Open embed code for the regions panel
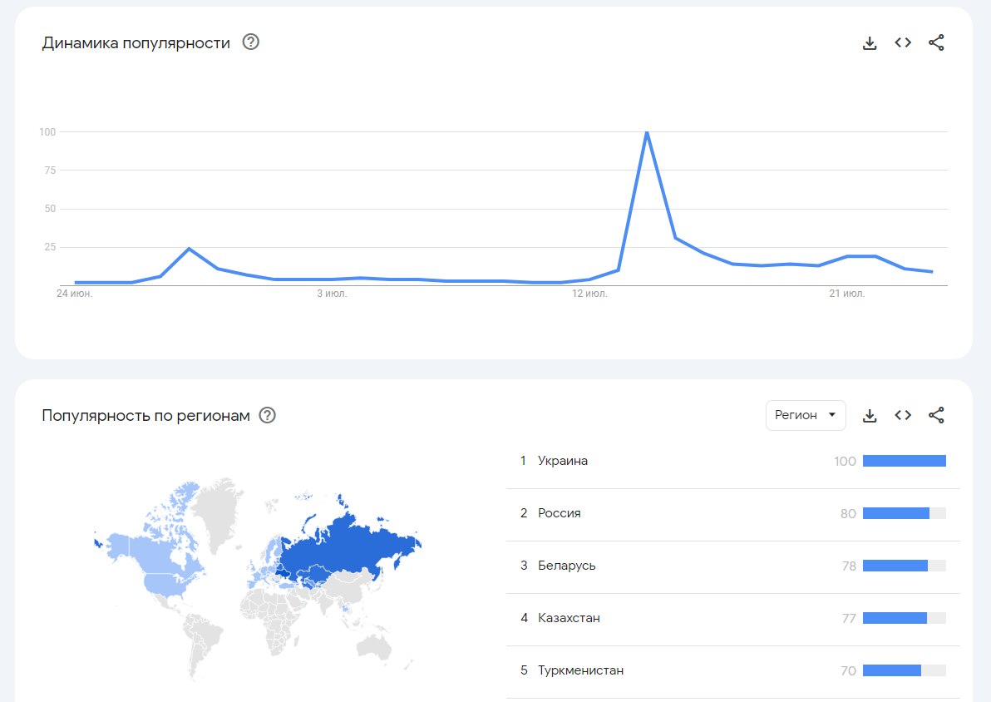This screenshot has height=702, width=991. (x=903, y=415)
